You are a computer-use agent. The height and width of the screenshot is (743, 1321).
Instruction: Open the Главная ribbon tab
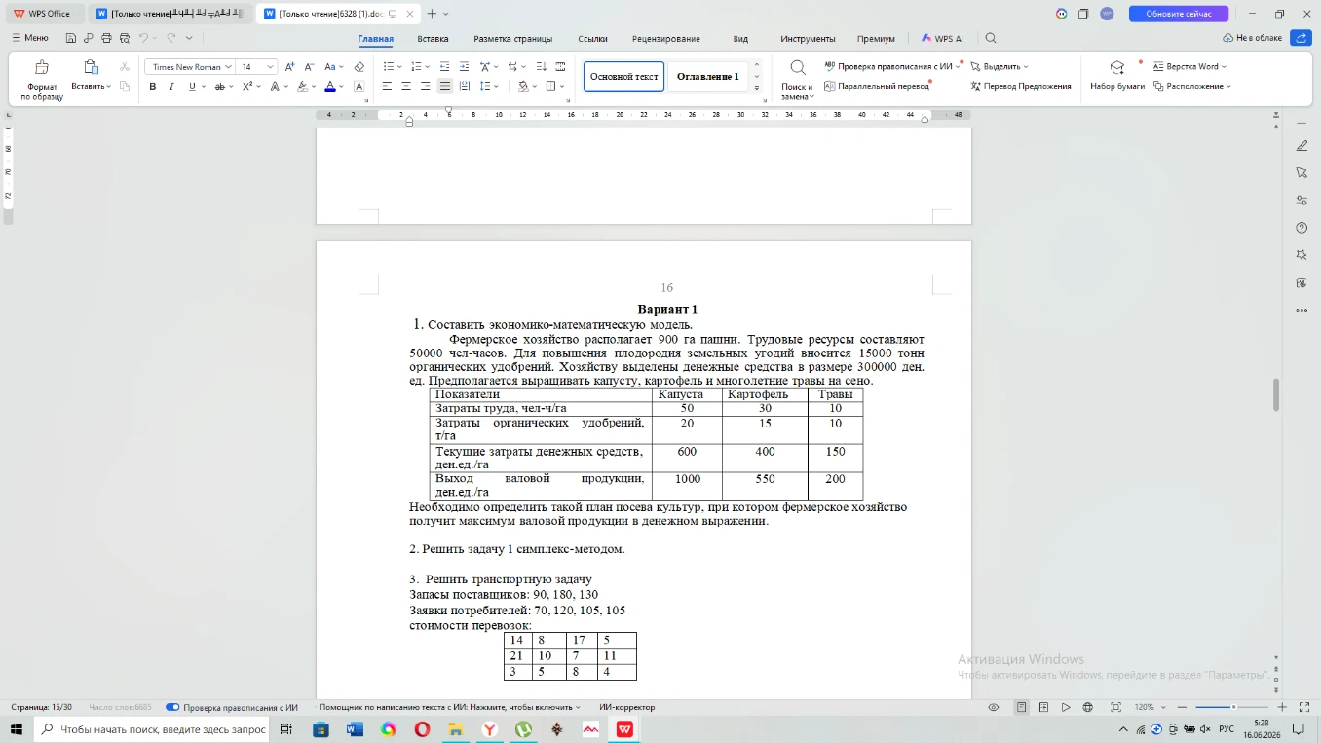coord(375,39)
